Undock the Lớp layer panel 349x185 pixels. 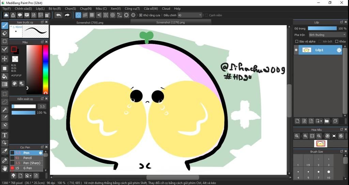click(342, 22)
